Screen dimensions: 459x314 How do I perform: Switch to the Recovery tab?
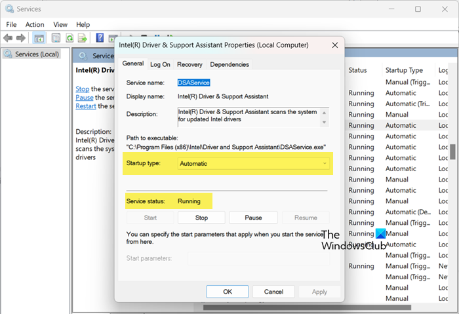coord(190,64)
